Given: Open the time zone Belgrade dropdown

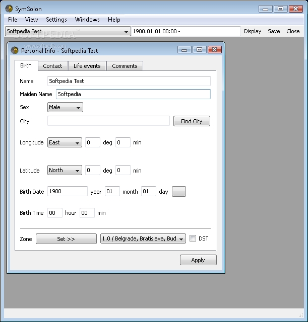Looking at the screenshot, I should pyautogui.click(x=143, y=239).
